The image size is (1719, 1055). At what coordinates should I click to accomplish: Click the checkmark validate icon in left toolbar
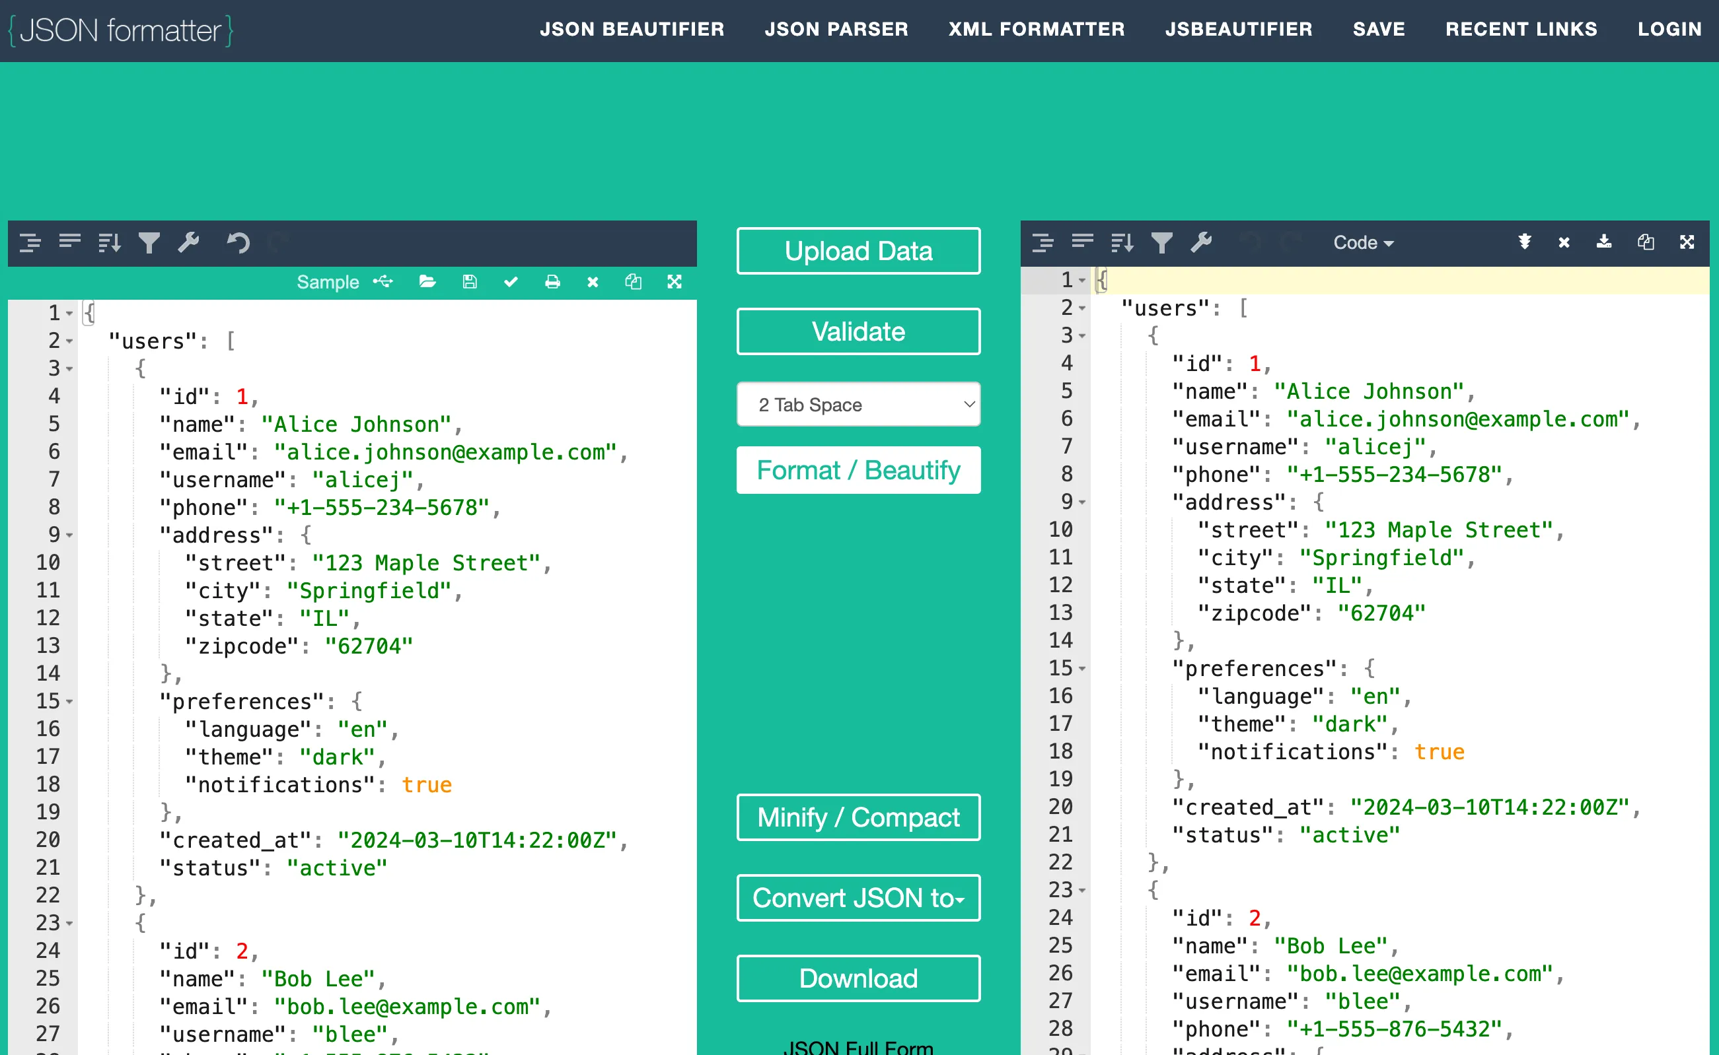(511, 282)
